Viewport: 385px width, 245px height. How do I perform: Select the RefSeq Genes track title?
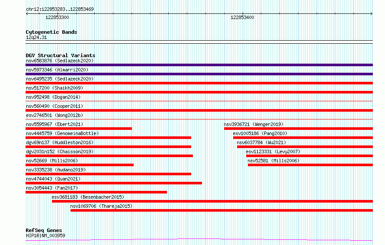(44, 231)
